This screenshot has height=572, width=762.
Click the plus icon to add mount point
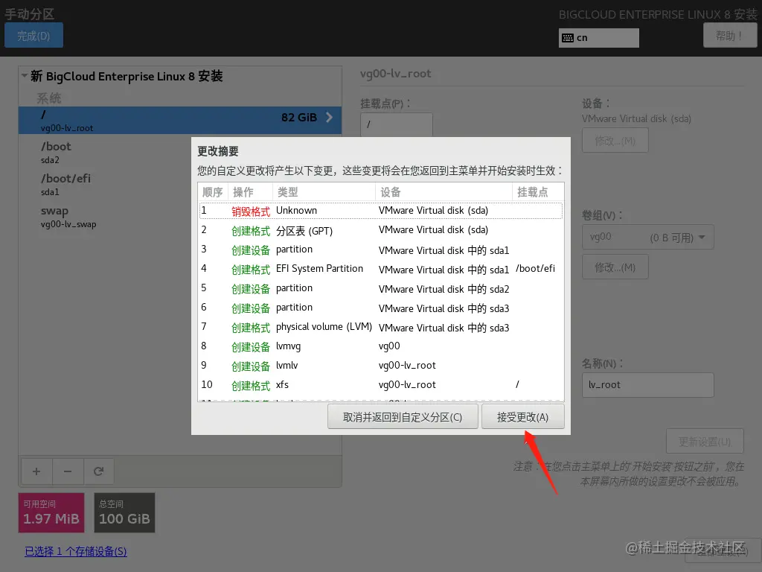36,471
